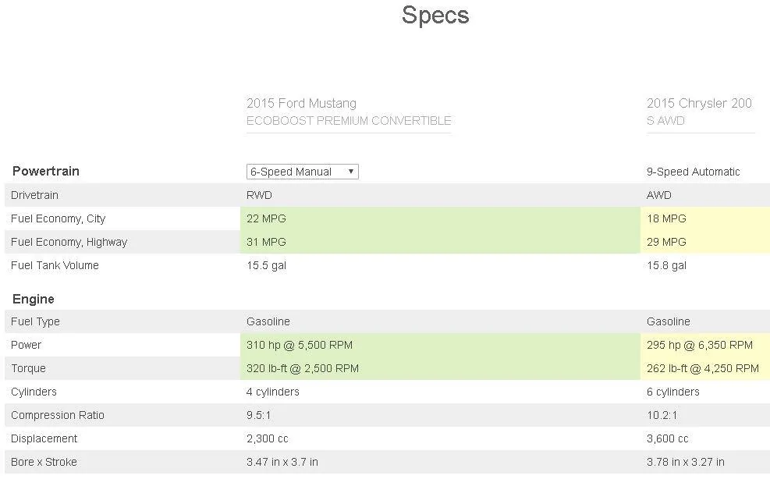The width and height of the screenshot is (770, 479).
Task: Select the Fuel Tank Volume row label
Action: [55, 265]
